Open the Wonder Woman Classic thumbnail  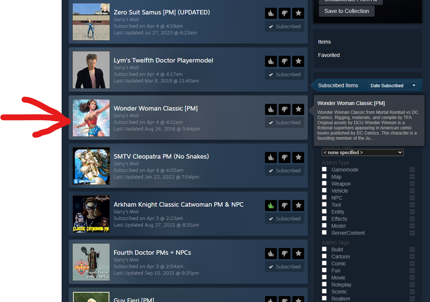91,118
